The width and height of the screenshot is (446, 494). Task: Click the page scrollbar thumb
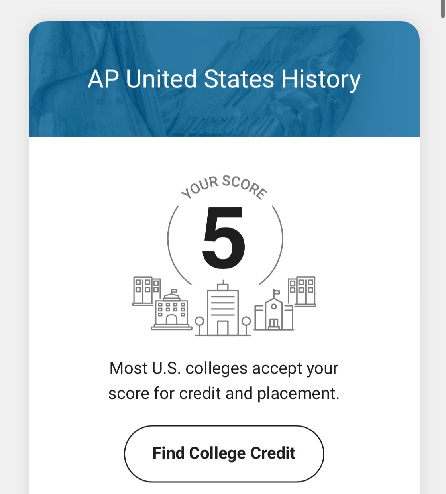coord(443,9)
